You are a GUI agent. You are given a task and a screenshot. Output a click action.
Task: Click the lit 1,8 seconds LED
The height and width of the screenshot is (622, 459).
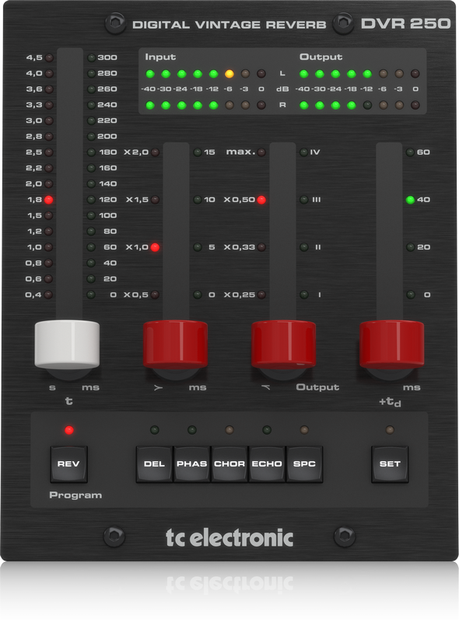coord(49,200)
